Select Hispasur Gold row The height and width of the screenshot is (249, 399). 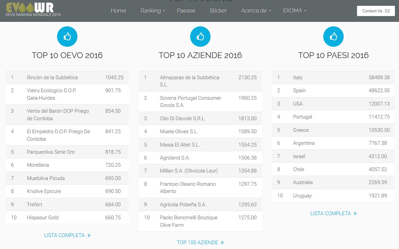(67, 218)
